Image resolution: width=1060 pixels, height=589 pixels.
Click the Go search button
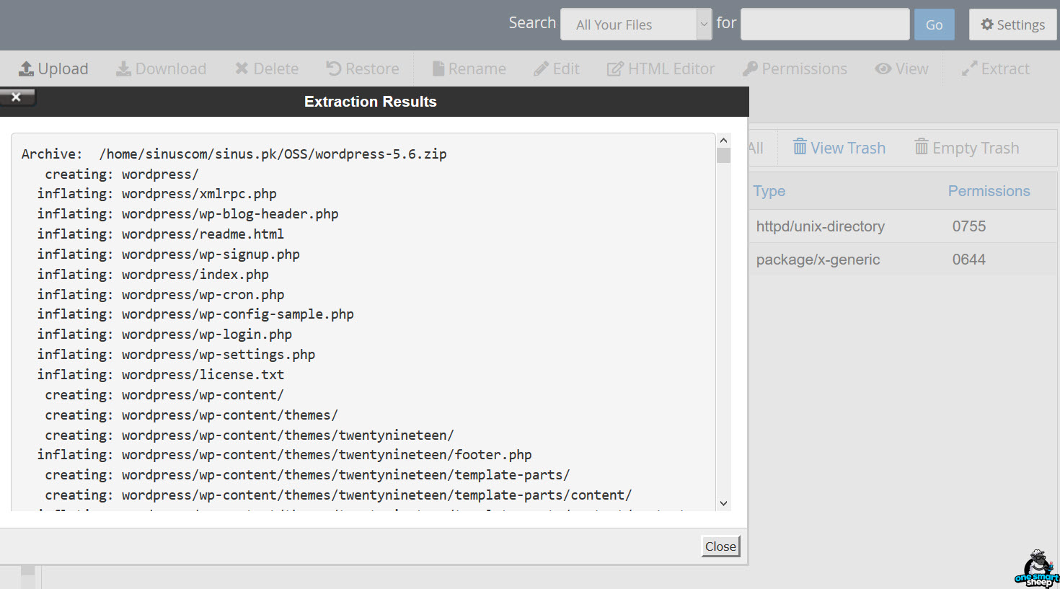[x=934, y=25]
